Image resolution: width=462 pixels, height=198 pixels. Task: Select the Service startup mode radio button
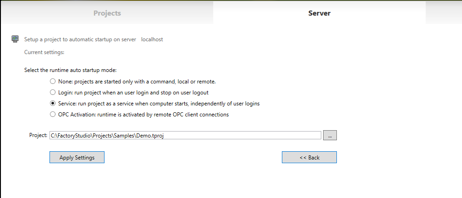pos(53,104)
